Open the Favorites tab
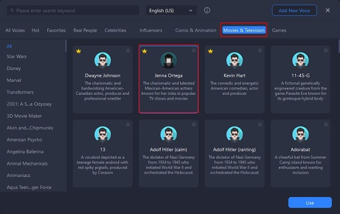This screenshot has width=340, height=214. (56, 30)
